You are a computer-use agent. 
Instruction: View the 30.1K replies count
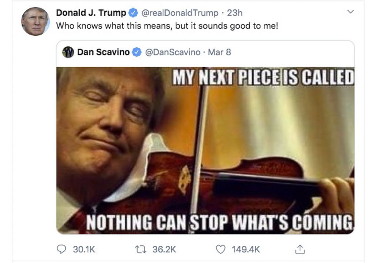(84, 249)
